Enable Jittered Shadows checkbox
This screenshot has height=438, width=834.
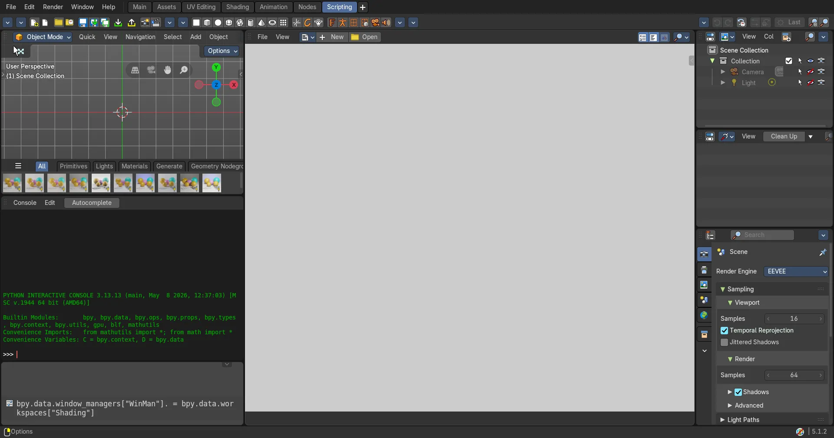(724, 342)
